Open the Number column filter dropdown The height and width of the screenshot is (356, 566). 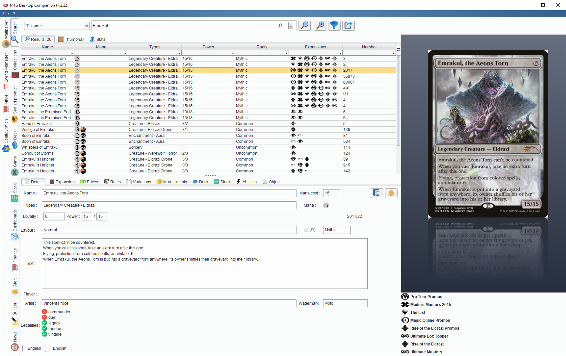pos(394,53)
